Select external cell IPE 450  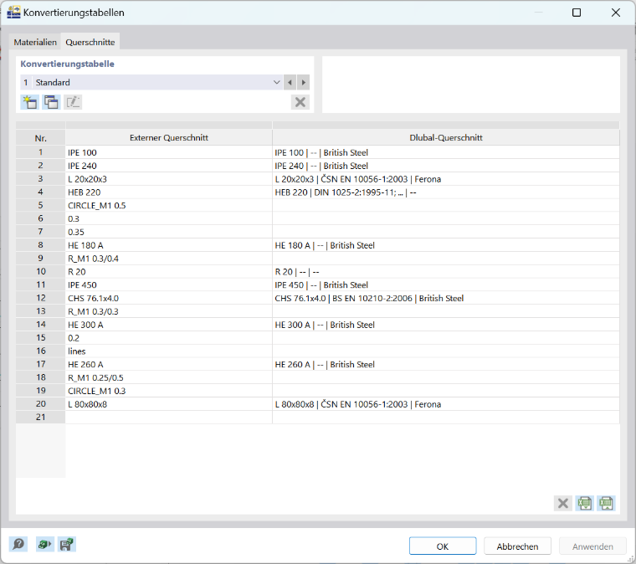[169, 285]
